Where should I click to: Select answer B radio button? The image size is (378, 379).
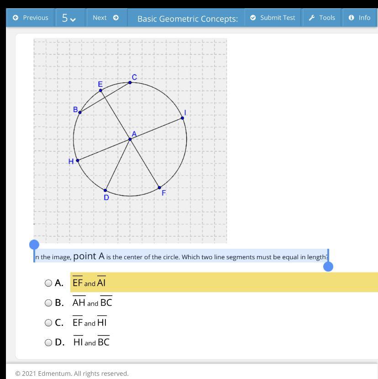(x=48, y=303)
